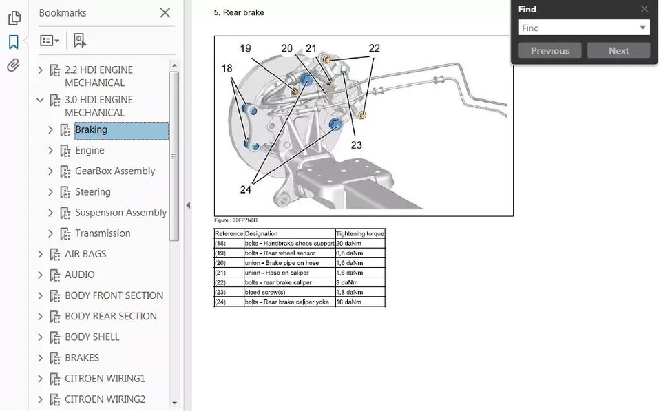Click the find current bookmark icon

point(80,41)
